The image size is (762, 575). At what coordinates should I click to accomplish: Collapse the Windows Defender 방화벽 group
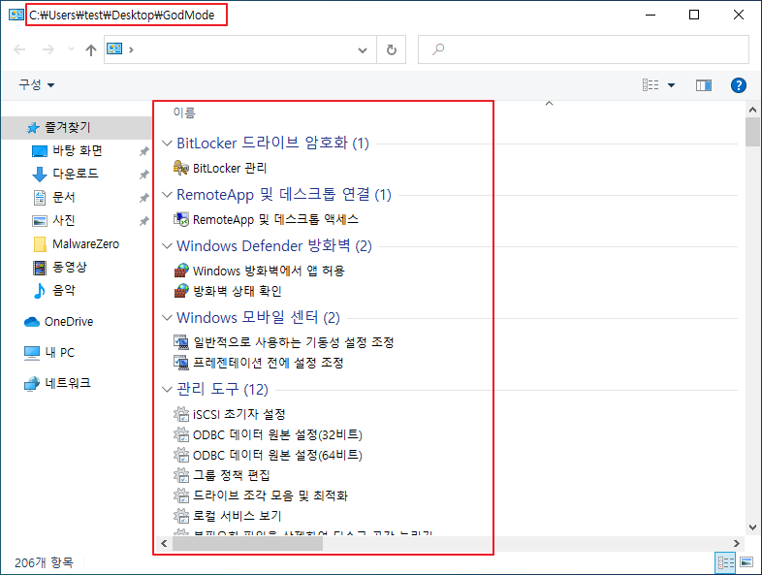pyautogui.click(x=167, y=246)
